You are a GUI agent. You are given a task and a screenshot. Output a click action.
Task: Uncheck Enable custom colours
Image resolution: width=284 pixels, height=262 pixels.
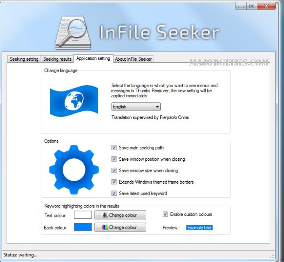point(165,214)
